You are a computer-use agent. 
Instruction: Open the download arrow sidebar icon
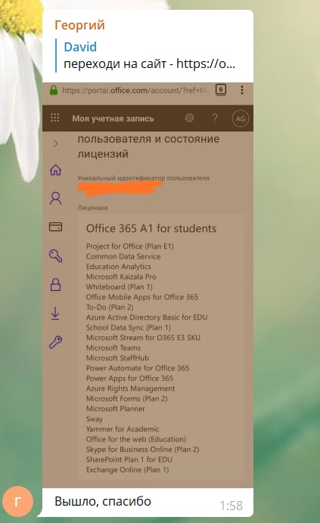click(55, 314)
